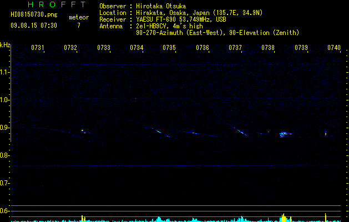Click the meteor count label
Image resolution: width=349 pixels, height=222 pixels.
coord(79,17)
